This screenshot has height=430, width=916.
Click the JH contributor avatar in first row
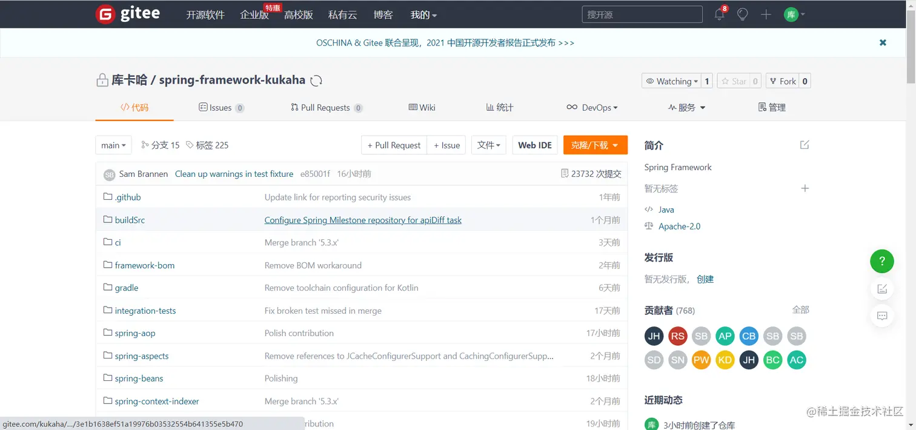coord(654,336)
